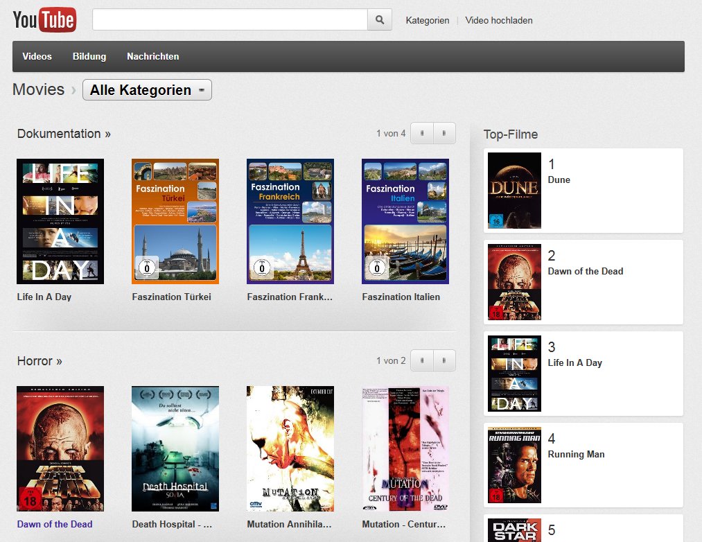Screen dimensions: 702x542
Task: Switch to the Bildung tab
Action: pos(89,56)
